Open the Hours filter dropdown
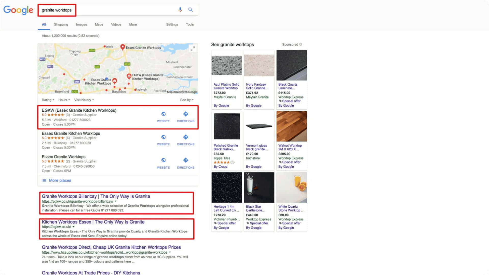The width and height of the screenshot is (489, 275). point(64,100)
